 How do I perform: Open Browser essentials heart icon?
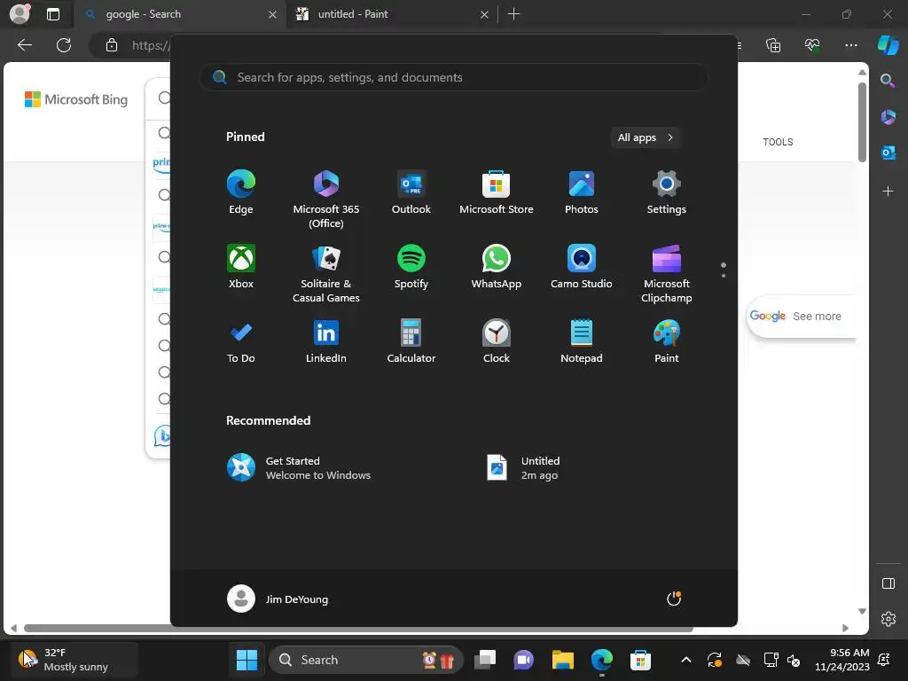click(x=812, y=45)
